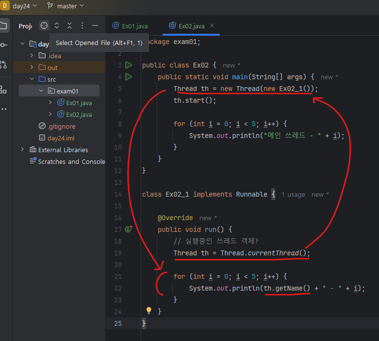Select the .idea folder in tree
Screen dimensions: 379x341
(54, 56)
